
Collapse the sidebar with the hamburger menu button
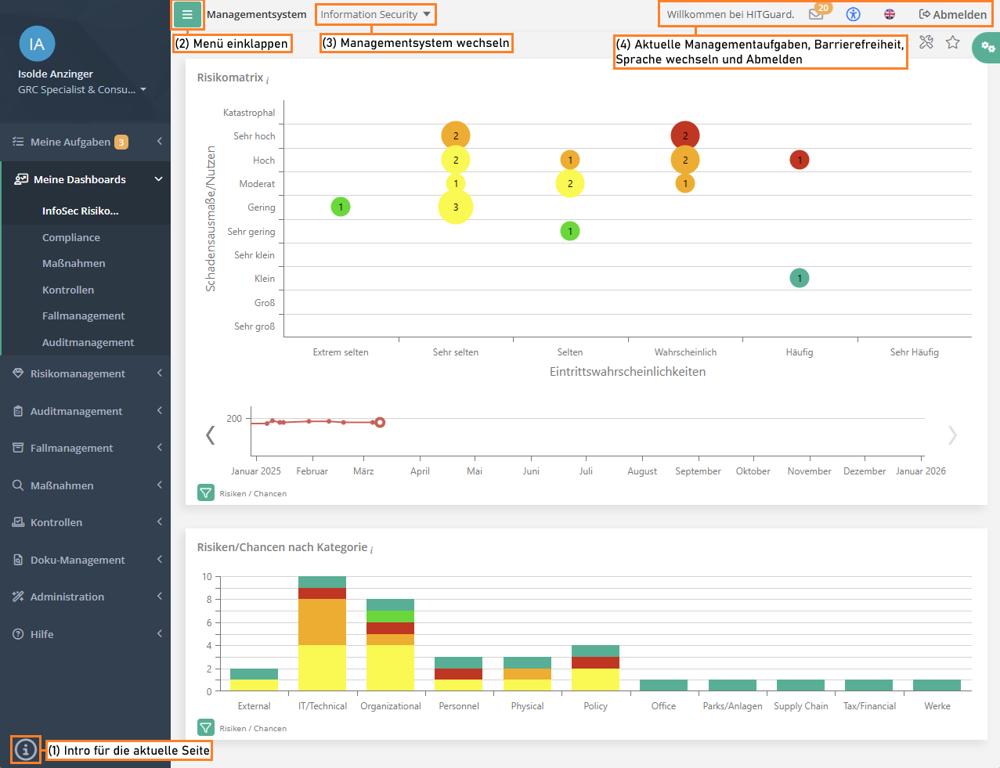tap(187, 14)
